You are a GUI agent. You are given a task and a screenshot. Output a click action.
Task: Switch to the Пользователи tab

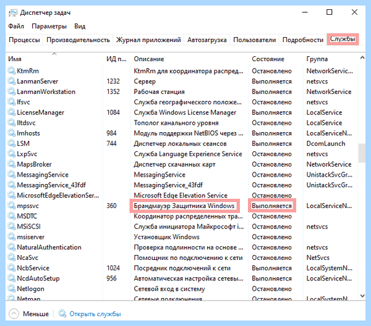coord(255,40)
